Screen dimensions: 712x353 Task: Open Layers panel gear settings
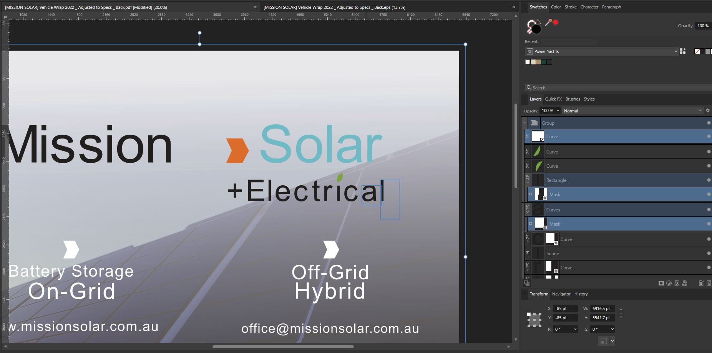[x=708, y=111]
